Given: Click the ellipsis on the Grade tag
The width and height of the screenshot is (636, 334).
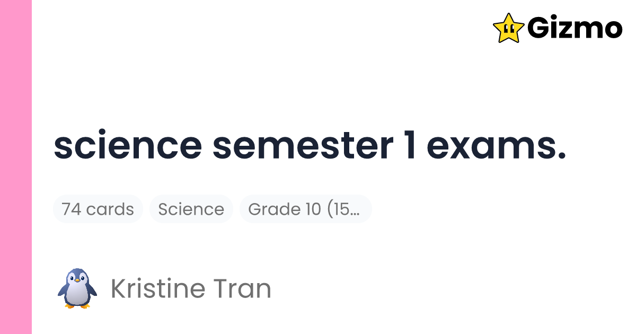Looking at the screenshot, I should [x=355, y=210].
